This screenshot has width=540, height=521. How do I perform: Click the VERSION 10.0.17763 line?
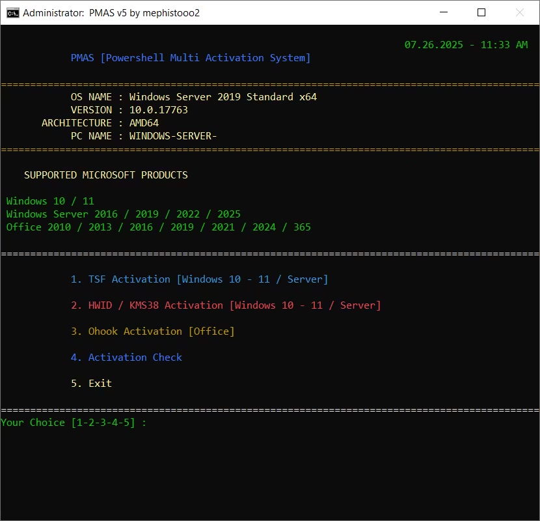click(x=129, y=110)
